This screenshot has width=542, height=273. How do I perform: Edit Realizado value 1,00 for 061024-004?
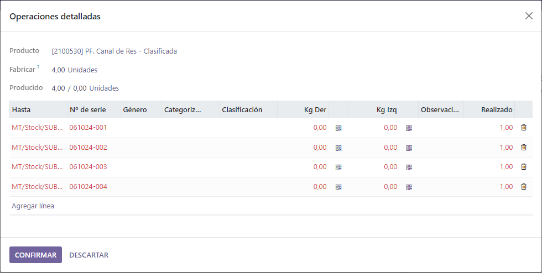point(506,187)
